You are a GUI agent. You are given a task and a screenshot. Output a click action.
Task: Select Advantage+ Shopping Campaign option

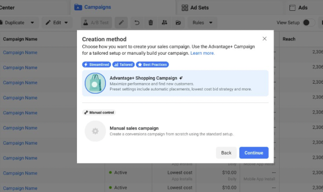click(175, 83)
